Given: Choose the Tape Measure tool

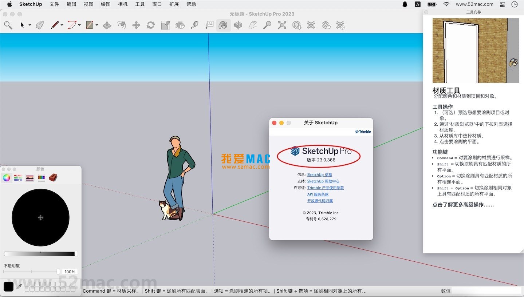Looking at the screenshot, I should (194, 25).
